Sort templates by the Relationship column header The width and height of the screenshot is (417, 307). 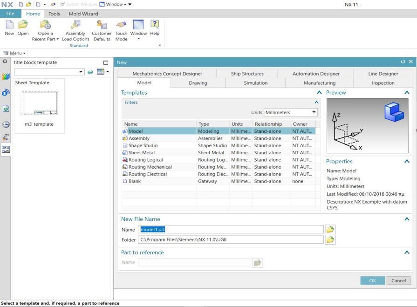click(x=272, y=124)
